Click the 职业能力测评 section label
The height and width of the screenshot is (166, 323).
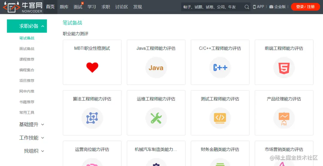(x=75, y=34)
